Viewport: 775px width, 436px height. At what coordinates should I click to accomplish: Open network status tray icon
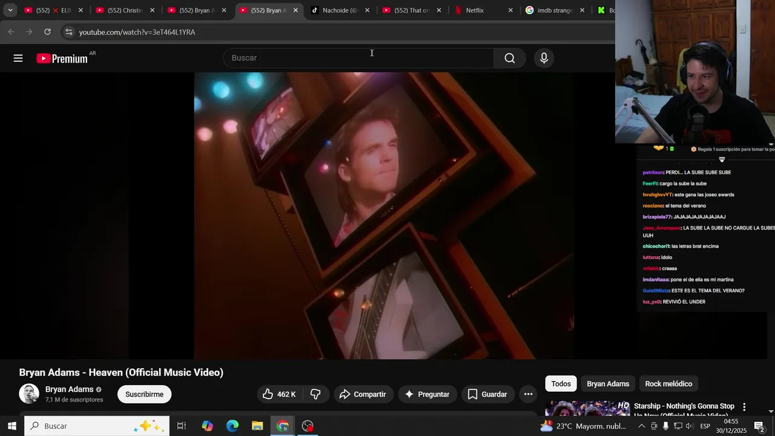[678, 426]
